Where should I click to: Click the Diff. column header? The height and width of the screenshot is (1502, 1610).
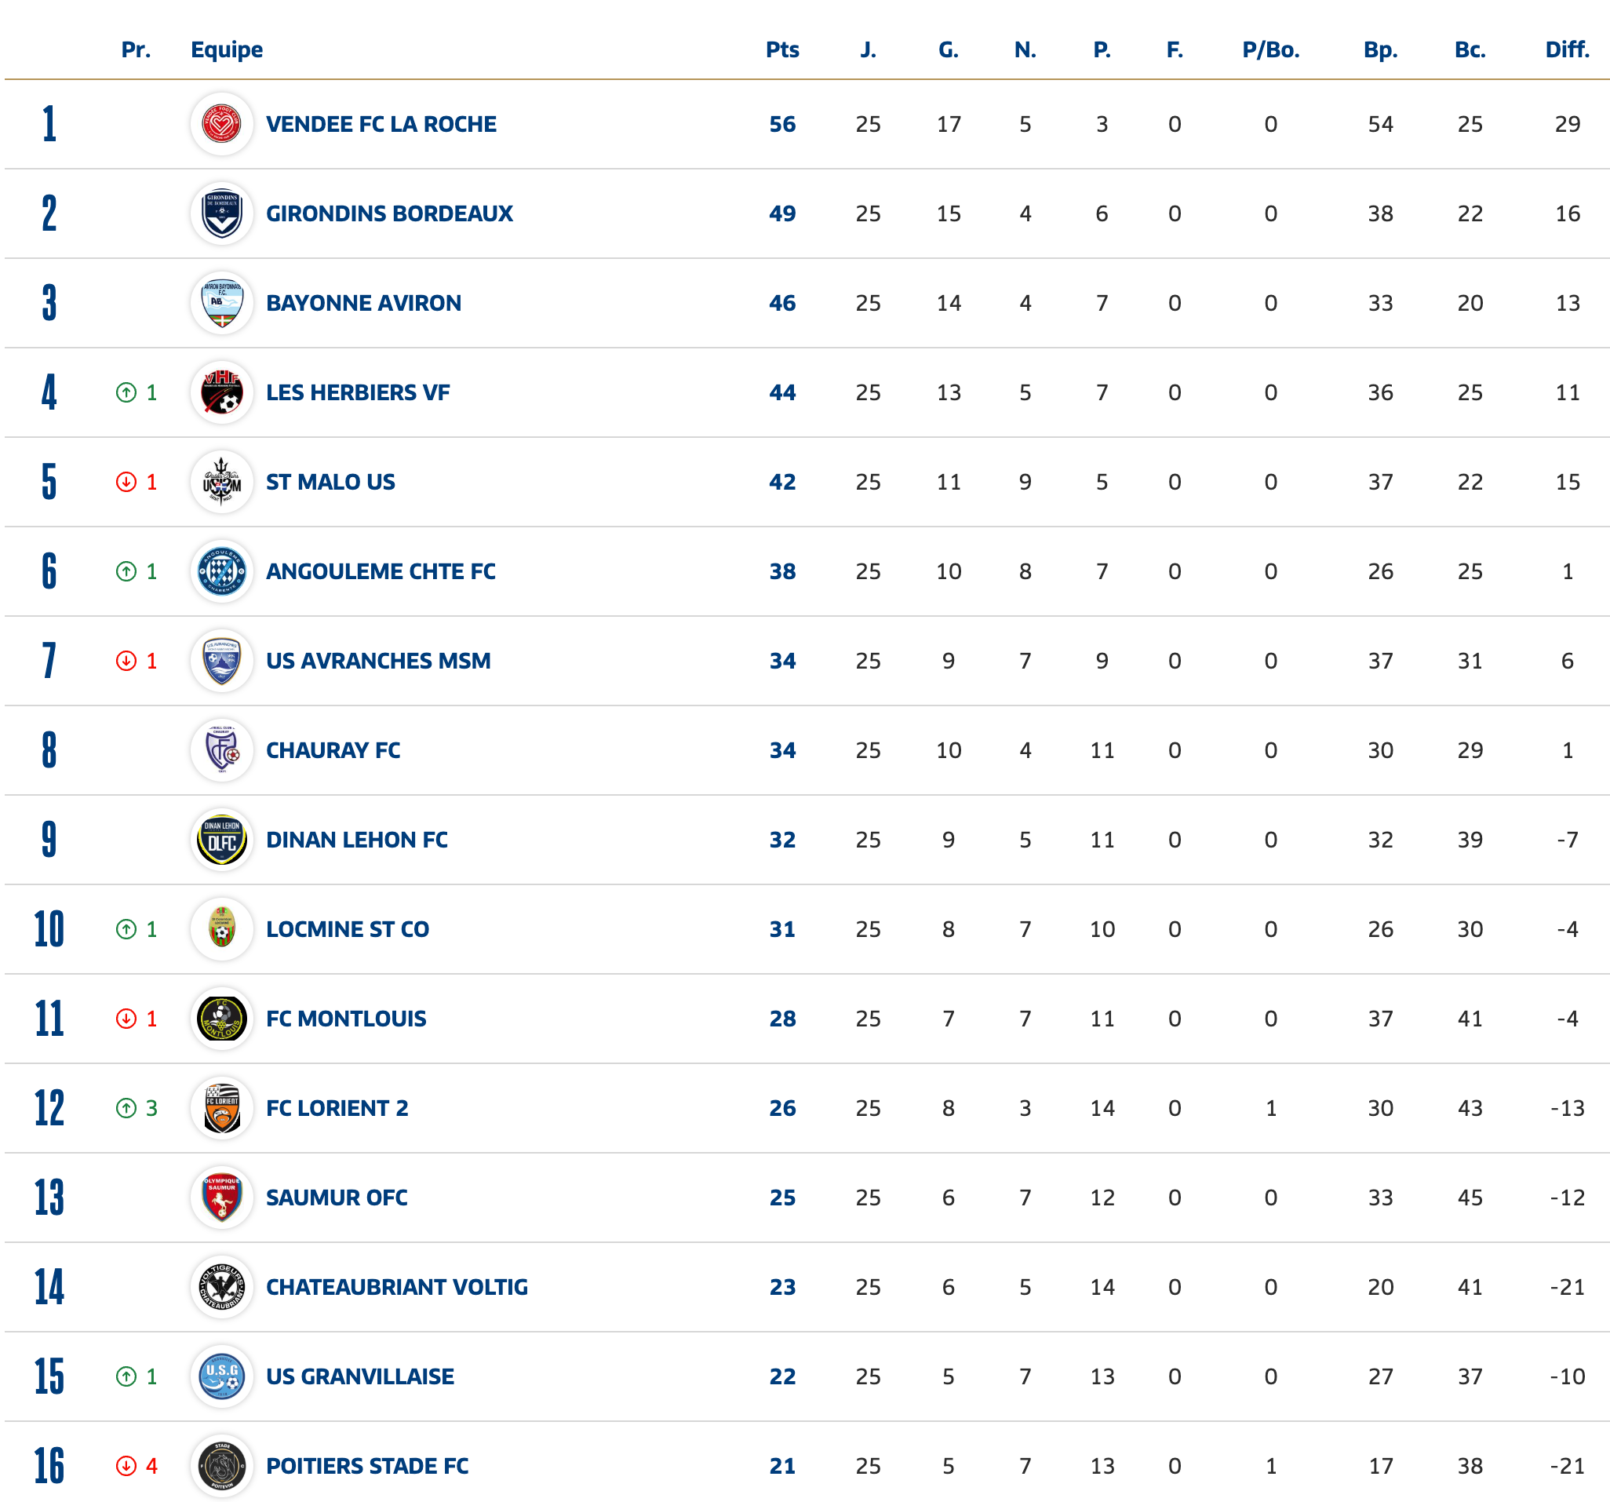[1567, 50]
